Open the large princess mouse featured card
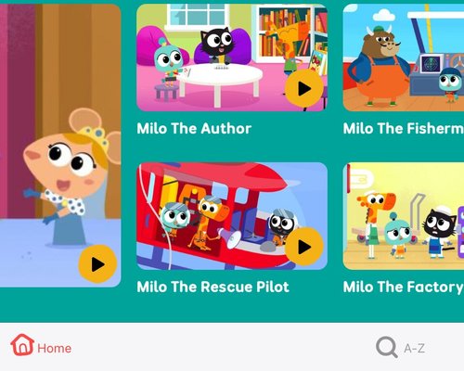 pos(60,146)
